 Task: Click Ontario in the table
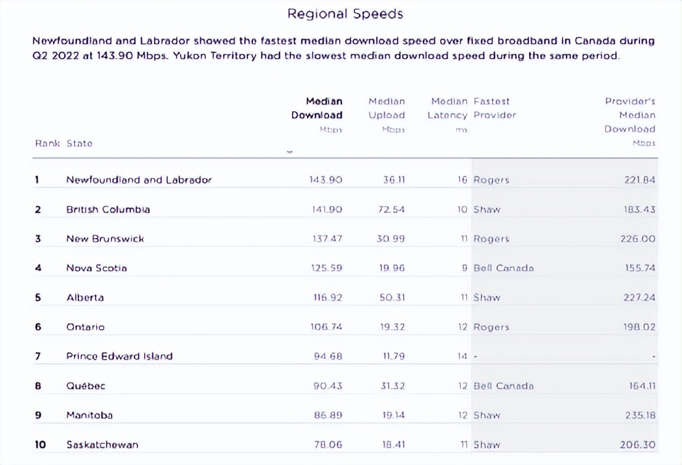(x=86, y=327)
